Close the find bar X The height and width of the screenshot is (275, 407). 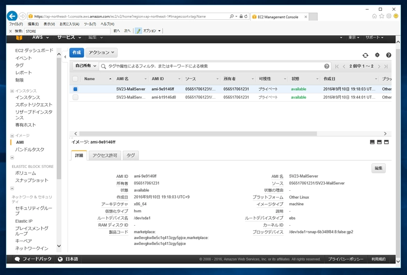(10, 31)
